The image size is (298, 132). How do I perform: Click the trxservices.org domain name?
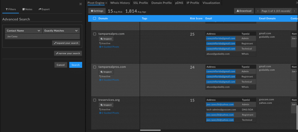[x=109, y=100]
